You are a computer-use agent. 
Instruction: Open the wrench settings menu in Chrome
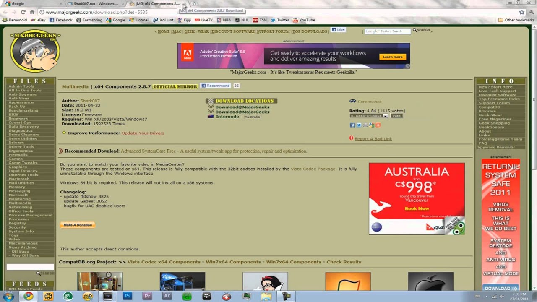[x=531, y=12]
